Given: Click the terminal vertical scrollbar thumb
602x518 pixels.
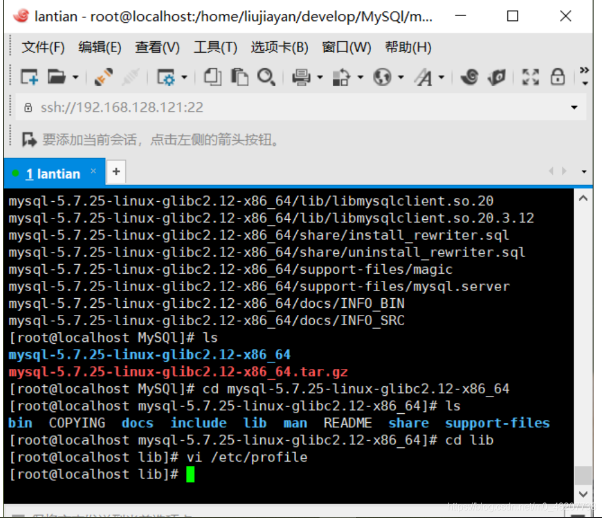Looking at the screenshot, I should tap(583, 475).
